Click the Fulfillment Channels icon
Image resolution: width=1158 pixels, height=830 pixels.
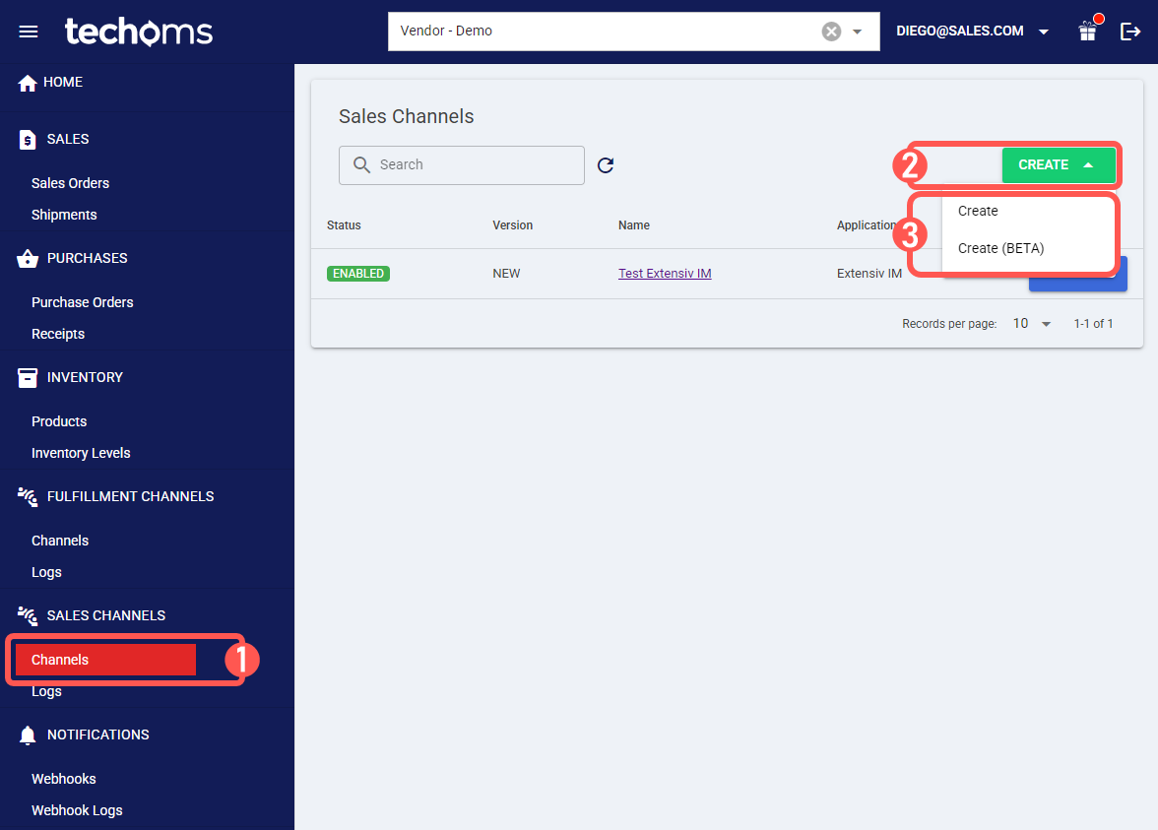pos(28,497)
